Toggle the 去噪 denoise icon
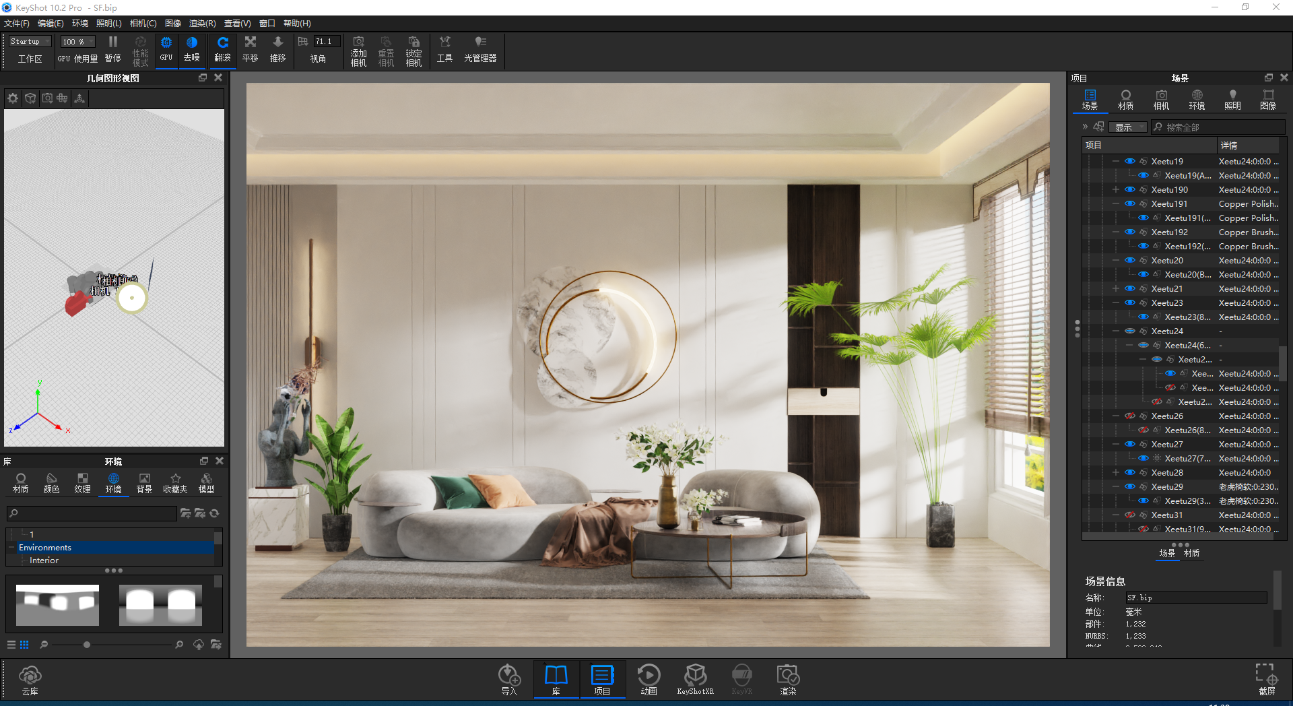 coord(192,49)
